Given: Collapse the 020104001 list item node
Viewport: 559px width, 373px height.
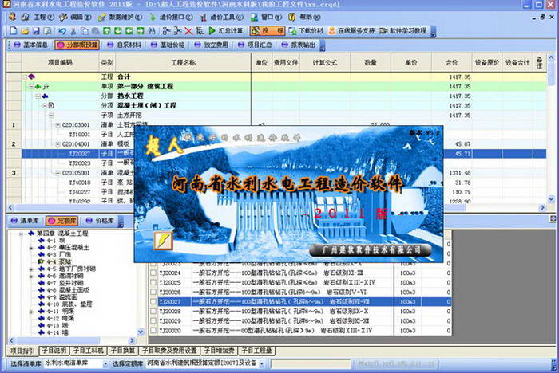Looking at the screenshot, I should click(x=57, y=144).
